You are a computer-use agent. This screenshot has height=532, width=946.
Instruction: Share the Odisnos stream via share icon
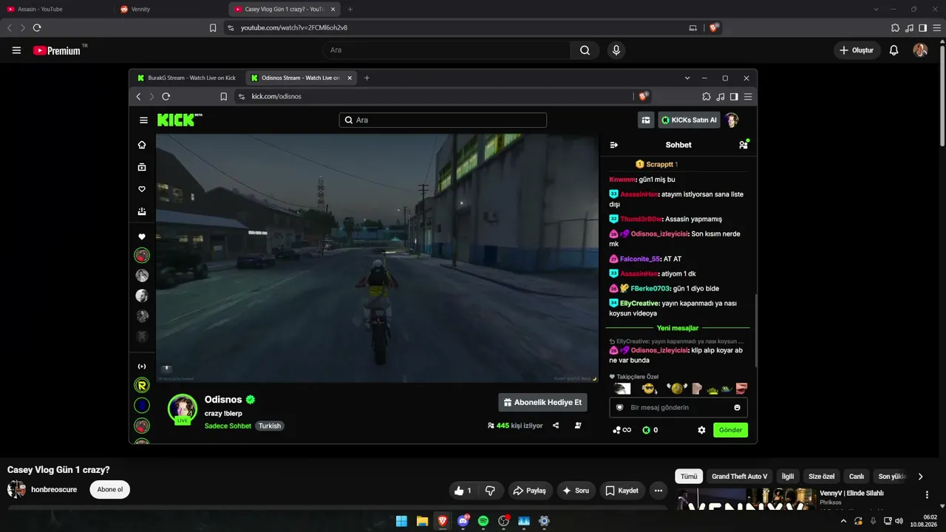[x=556, y=426]
